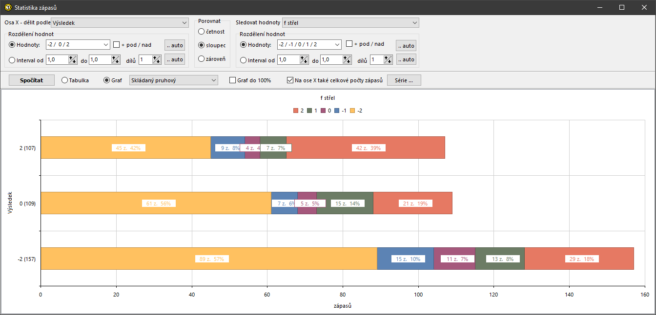Select Interval od radio under Sledovat hodnoty
Viewport: 656px width, 315px height.
pyautogui.click(x=243, y=60)
